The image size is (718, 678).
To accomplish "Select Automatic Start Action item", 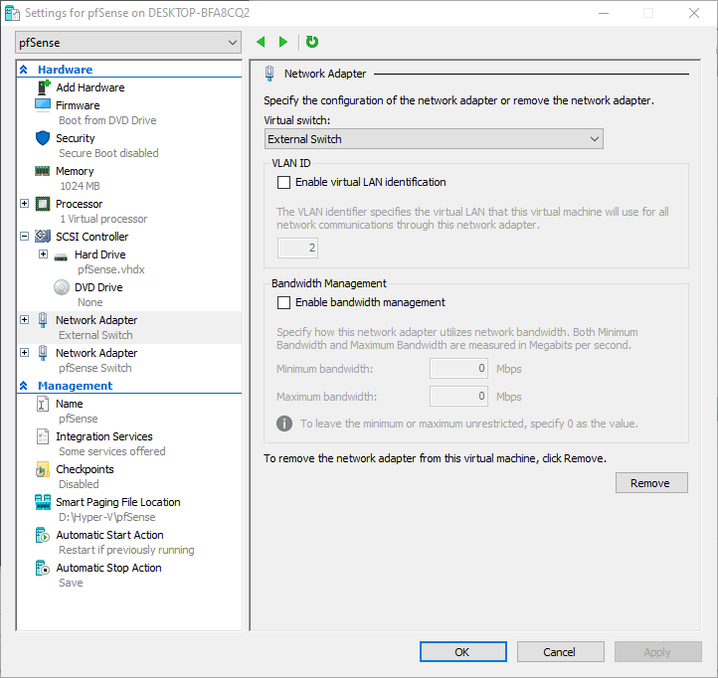I will click(x=108, y=535).
